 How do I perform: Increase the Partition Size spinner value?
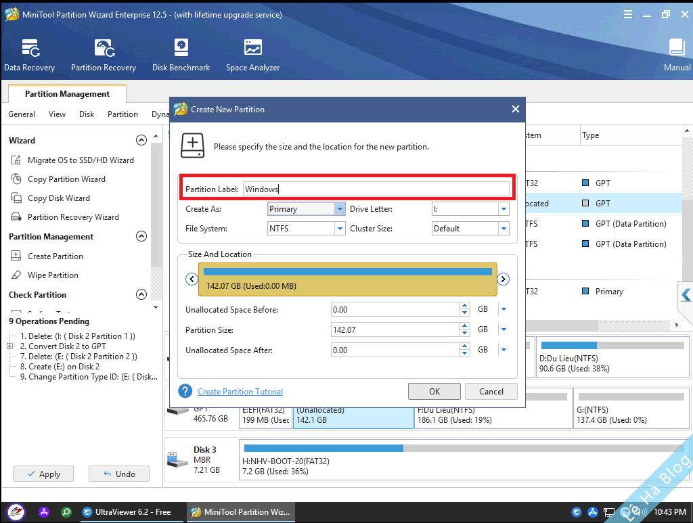pyautogui.click(x=464, y=326)
